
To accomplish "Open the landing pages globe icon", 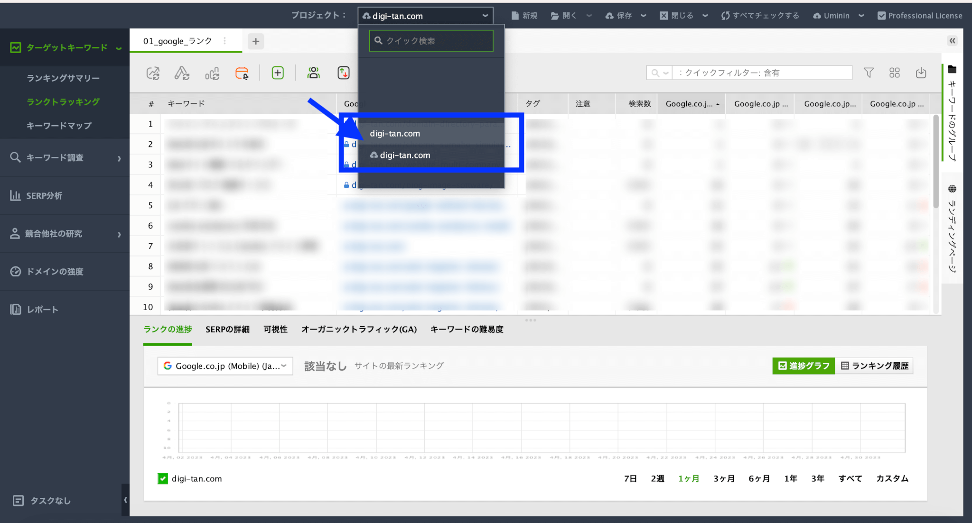I will [x=952, y=189].
